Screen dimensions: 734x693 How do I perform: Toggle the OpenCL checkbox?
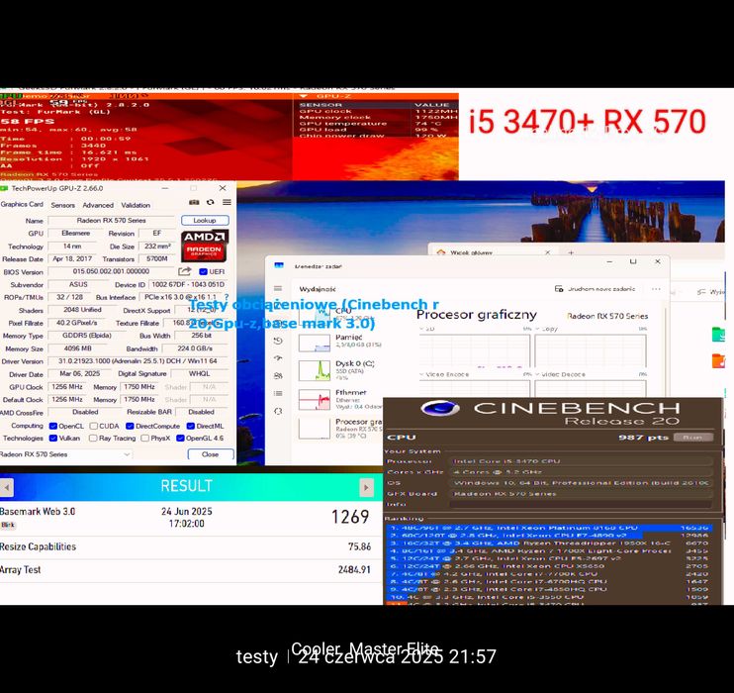pos(53,426)
